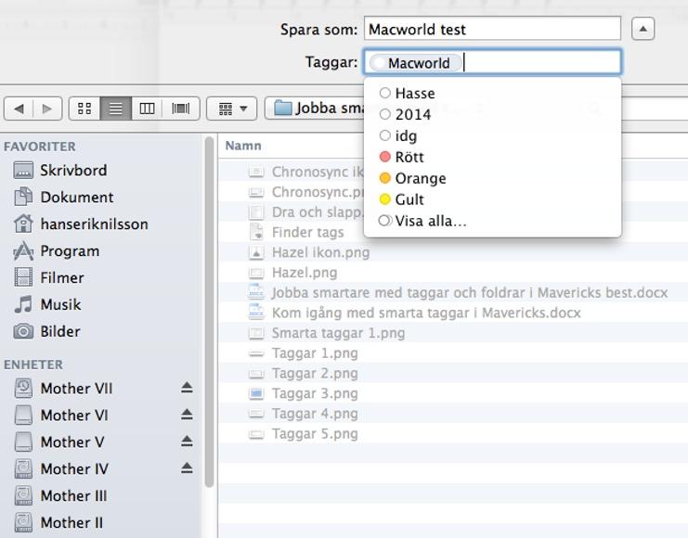The height and width of the screenshot is (538, 688).
Task: Switch to column view mode
Action: pos(147,109)
